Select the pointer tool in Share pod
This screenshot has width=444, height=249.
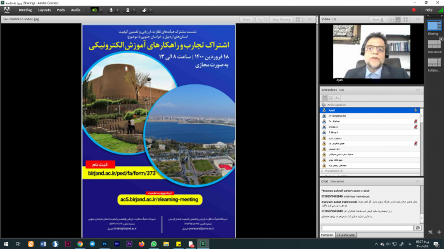260,20
